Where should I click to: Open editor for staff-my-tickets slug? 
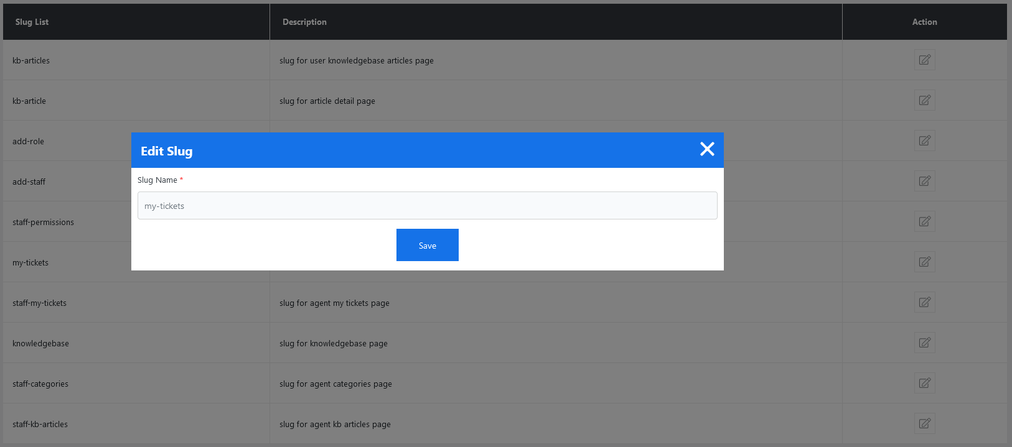tap(924, 303)
